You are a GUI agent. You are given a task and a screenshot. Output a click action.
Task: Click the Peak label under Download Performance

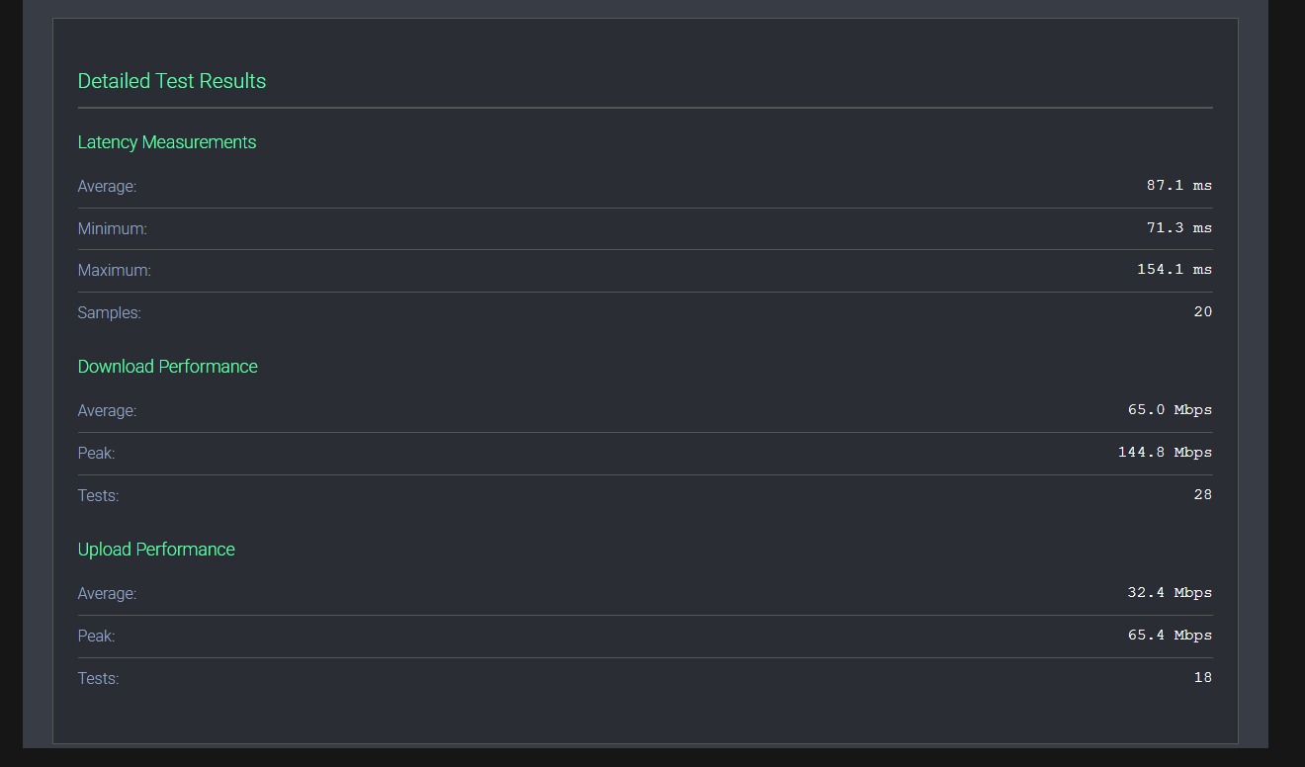(97, 454)
